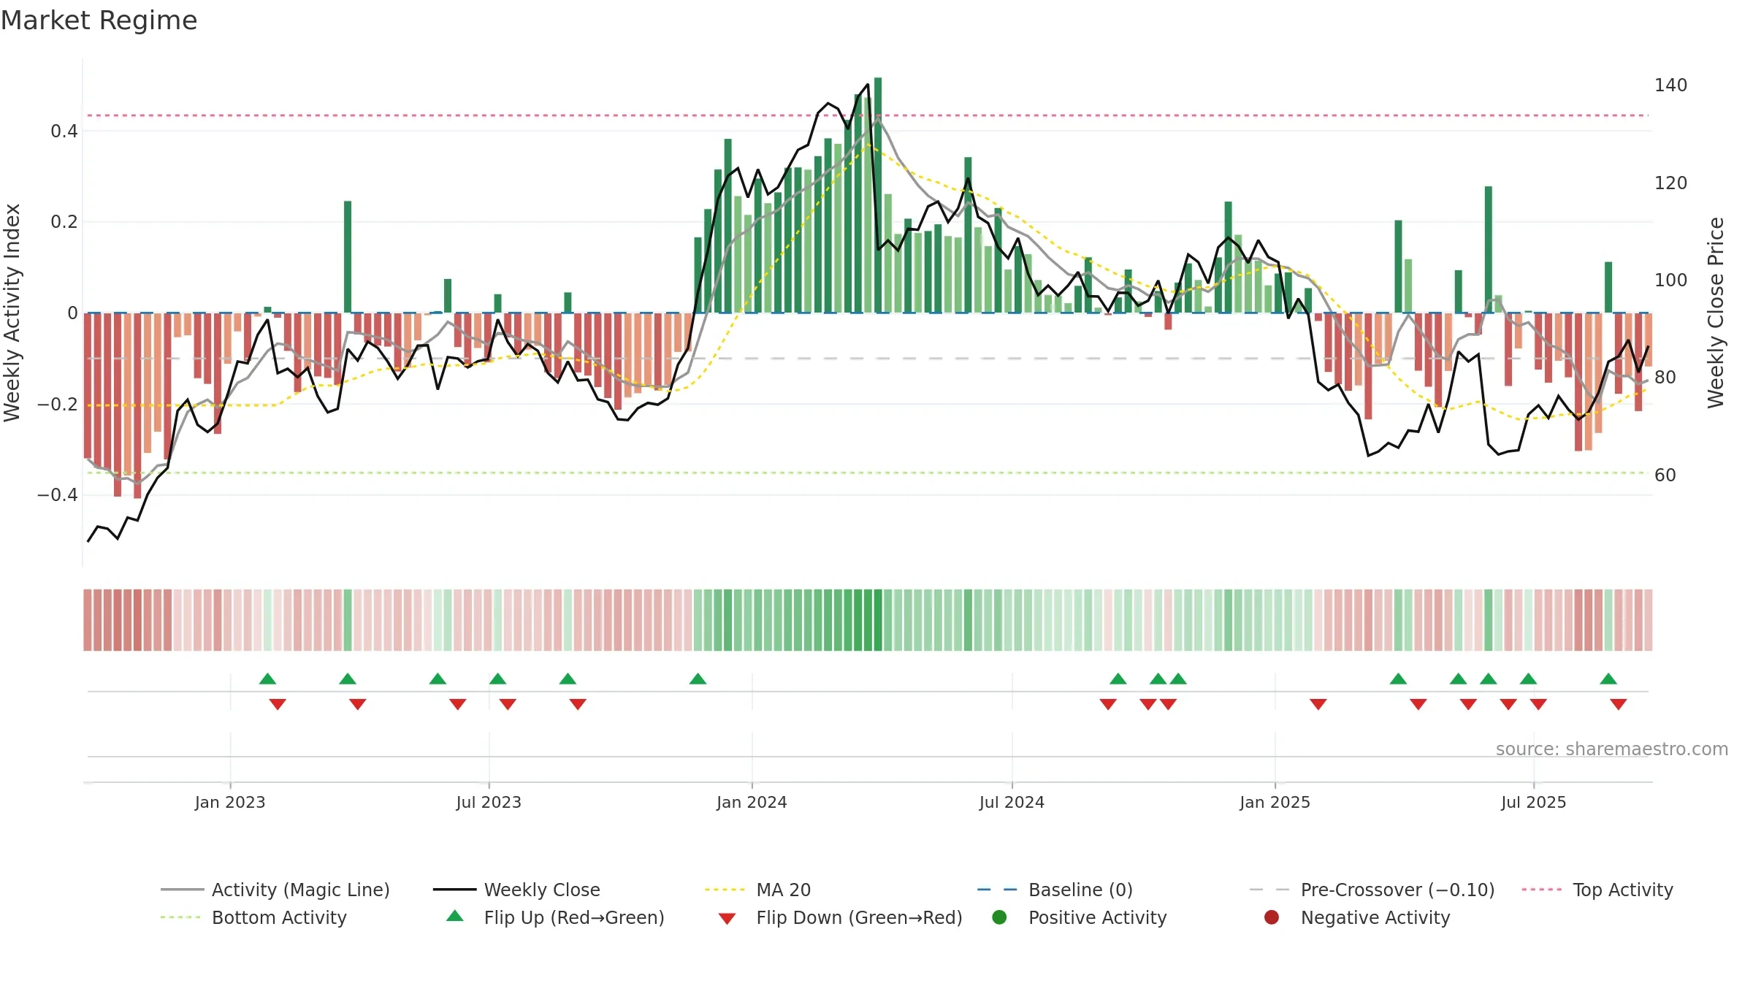Click the Market Regime chart title

point(99,20)
